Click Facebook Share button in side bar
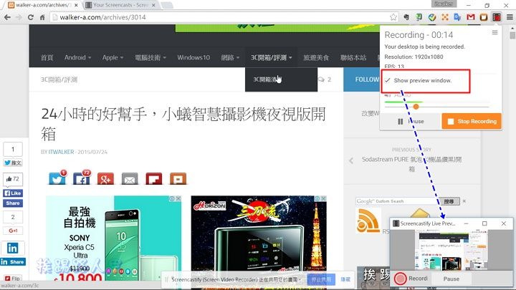The height and width of the screenshot is (290, 516). [x=13, y=203]
